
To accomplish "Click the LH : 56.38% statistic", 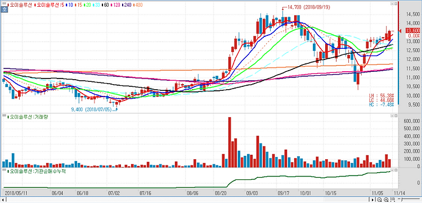I will pyautogui.click(x=382, y=95).
